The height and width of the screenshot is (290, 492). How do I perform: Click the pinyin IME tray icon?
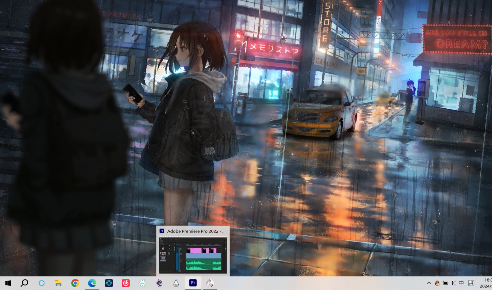pos(471,283)
